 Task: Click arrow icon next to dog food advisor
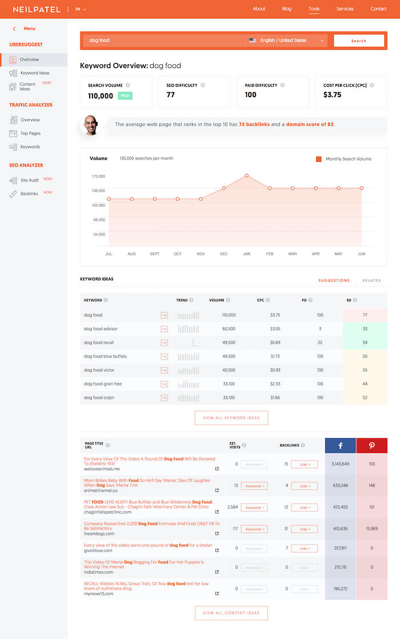(x=164, y=329)
